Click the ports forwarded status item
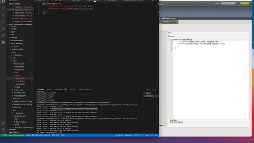Screen dimensions: 254x143 63,135
